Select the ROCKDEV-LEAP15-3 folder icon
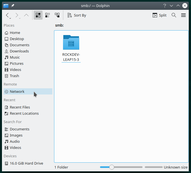 [71, 42]
